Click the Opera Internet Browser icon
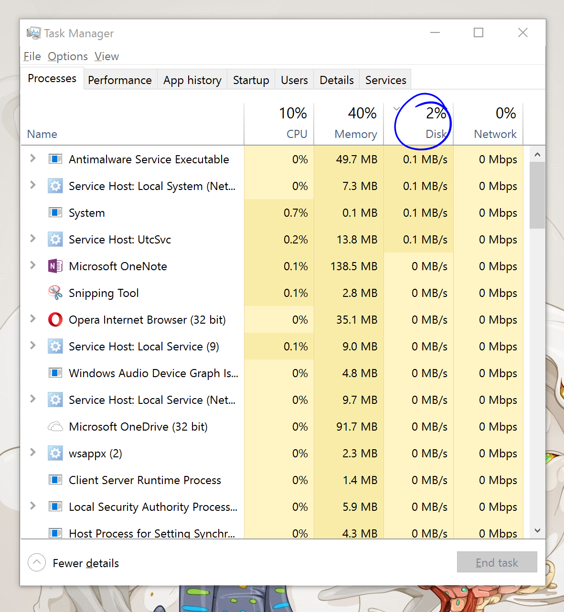564x612 pixels. [55, 319]
